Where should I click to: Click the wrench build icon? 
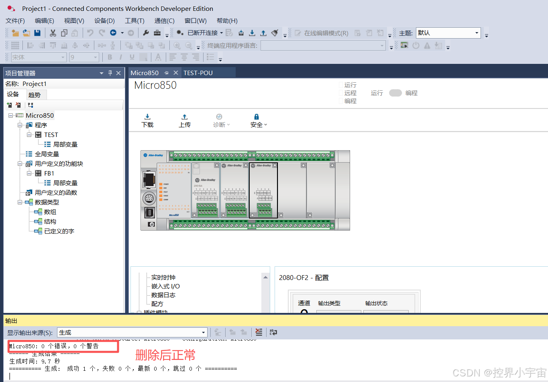[x=146, y=33]
